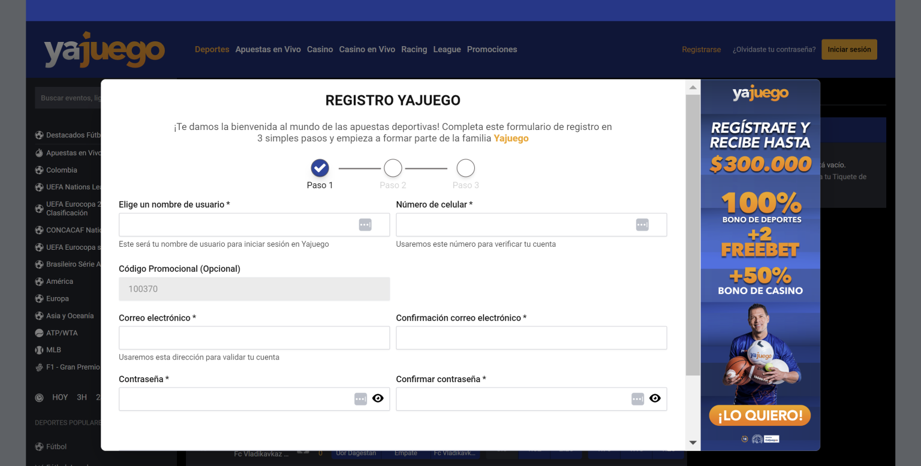Open MLB sidebar item
The image size is (921, 466).
click(x=53, y=350)
